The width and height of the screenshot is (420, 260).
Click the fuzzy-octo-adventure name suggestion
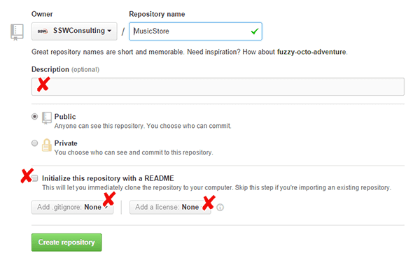click(311, 52)
